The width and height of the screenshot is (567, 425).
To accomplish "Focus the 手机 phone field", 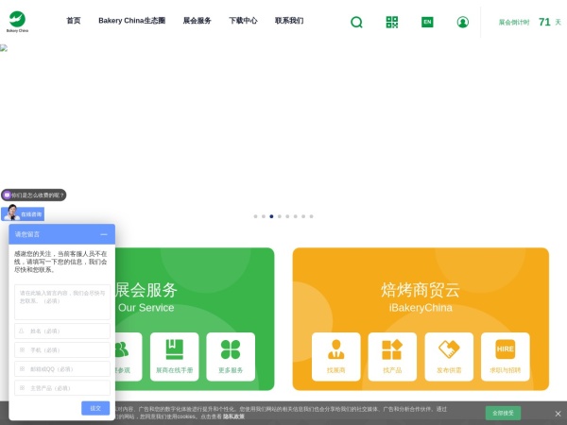I will click(x=62, y=350).
